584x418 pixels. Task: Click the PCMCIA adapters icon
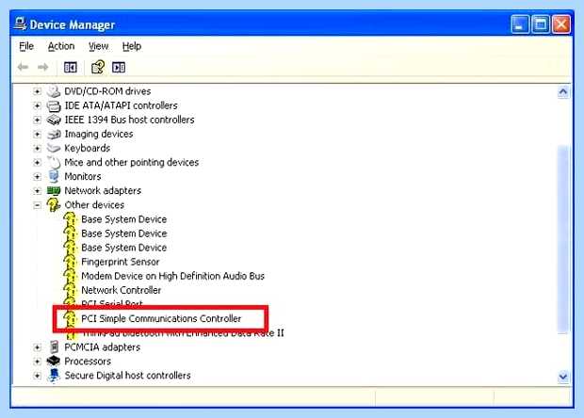point(54,346)
